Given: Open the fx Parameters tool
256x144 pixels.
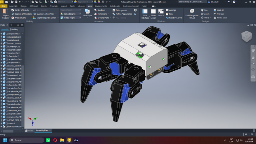Looking at the screenshot, I should [x=103, y=2].
